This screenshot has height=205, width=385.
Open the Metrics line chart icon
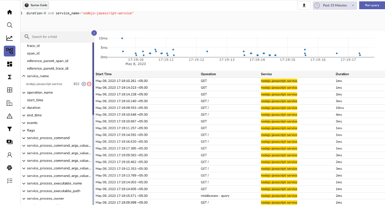(x=10, y=38)
